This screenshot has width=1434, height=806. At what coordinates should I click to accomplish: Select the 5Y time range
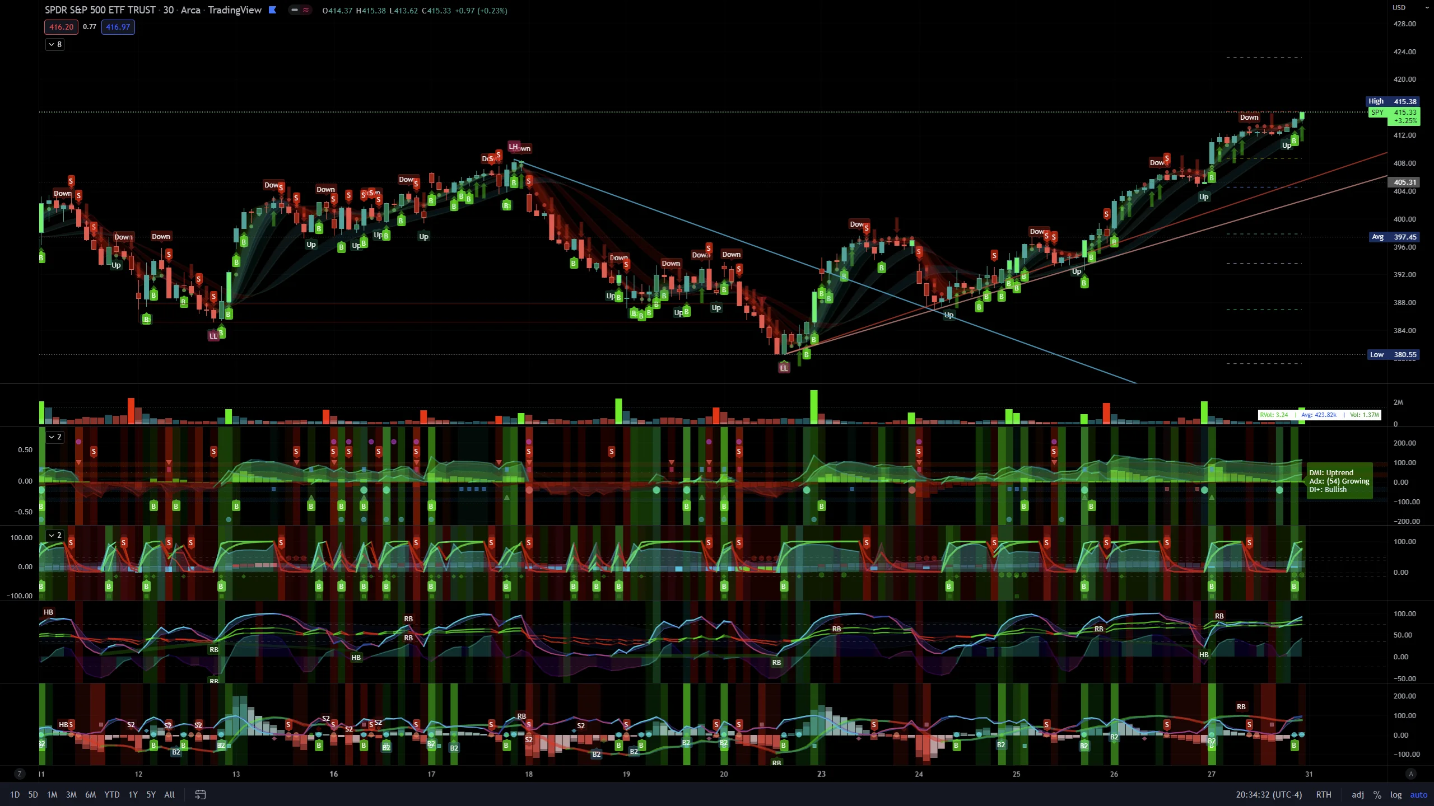click(x=151, y=795)
